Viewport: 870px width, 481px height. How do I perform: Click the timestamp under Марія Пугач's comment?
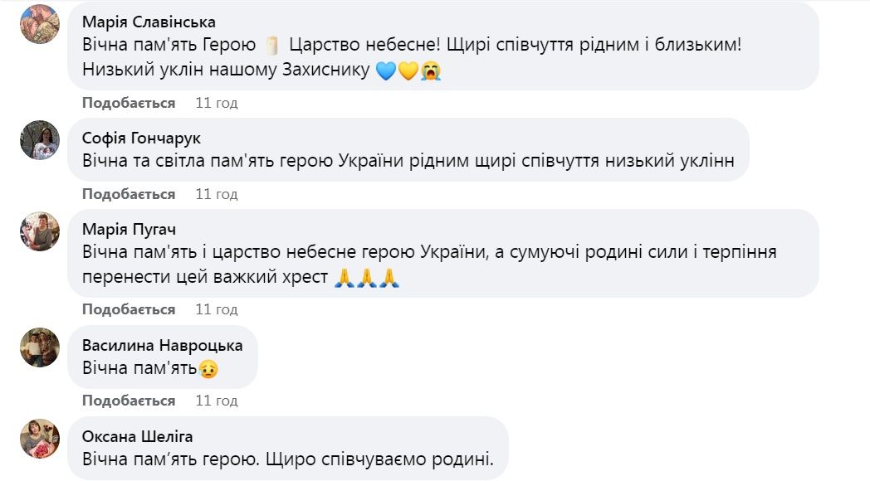click(x=217, y=309)
